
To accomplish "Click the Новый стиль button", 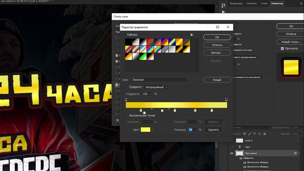I will 291,42.
